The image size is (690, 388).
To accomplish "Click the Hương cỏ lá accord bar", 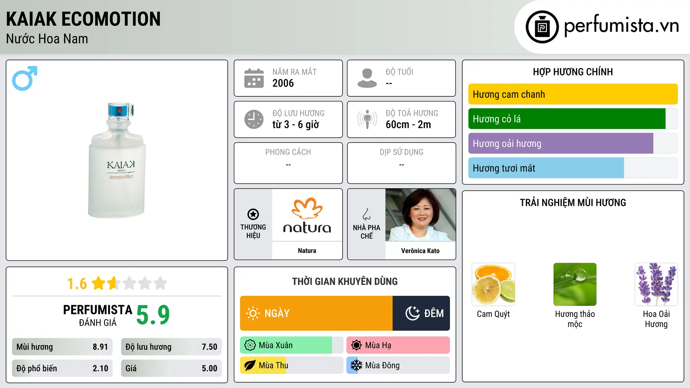I will 573,119.
